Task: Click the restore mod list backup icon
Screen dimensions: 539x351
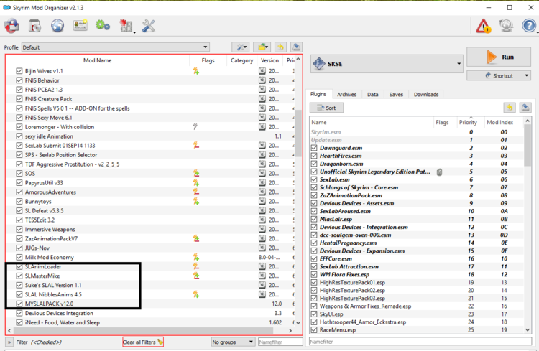Action: (281, 47)
